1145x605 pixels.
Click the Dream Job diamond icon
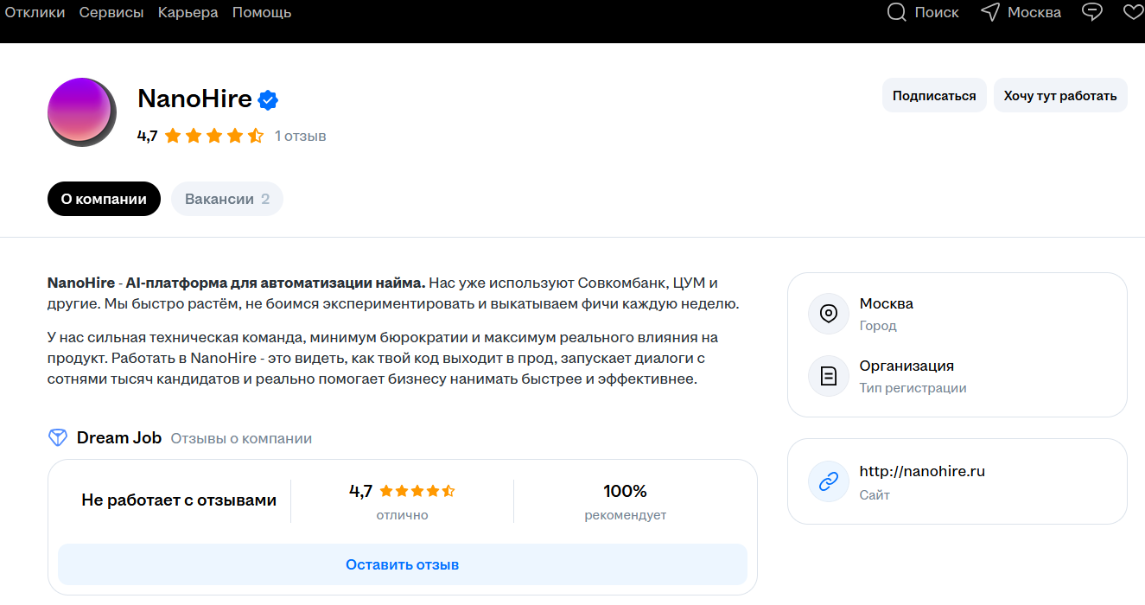click(58, 438)
